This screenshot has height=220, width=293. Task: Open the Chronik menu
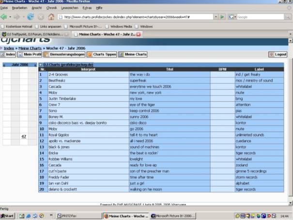(51, 8)
